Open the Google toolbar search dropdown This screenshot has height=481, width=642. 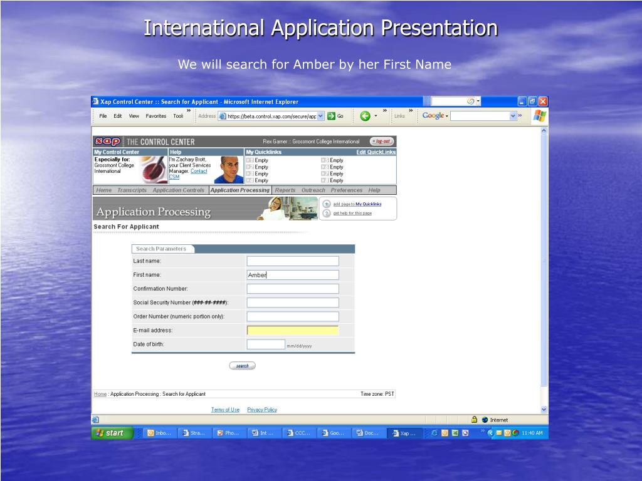[513, 116]
